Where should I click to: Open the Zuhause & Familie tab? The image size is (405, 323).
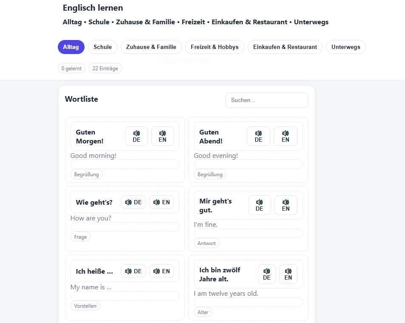(x=151, y=47)
